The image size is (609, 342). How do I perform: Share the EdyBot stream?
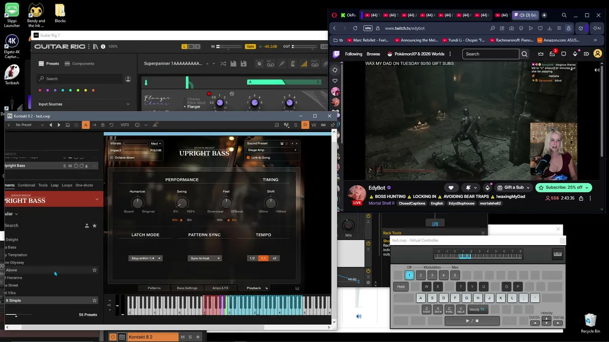tap(581, 198)
